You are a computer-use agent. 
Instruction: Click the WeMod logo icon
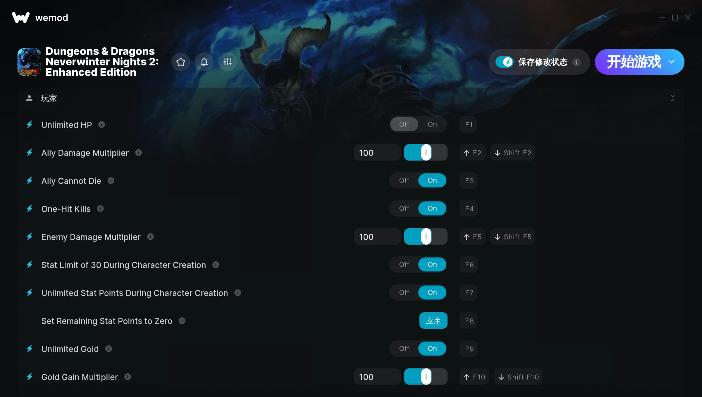click(21, 18)
